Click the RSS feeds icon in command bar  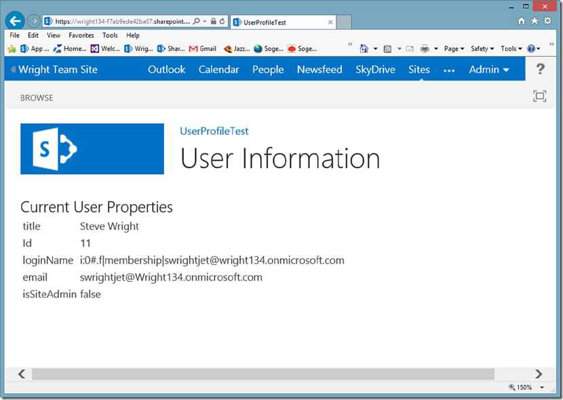[387, 49]
